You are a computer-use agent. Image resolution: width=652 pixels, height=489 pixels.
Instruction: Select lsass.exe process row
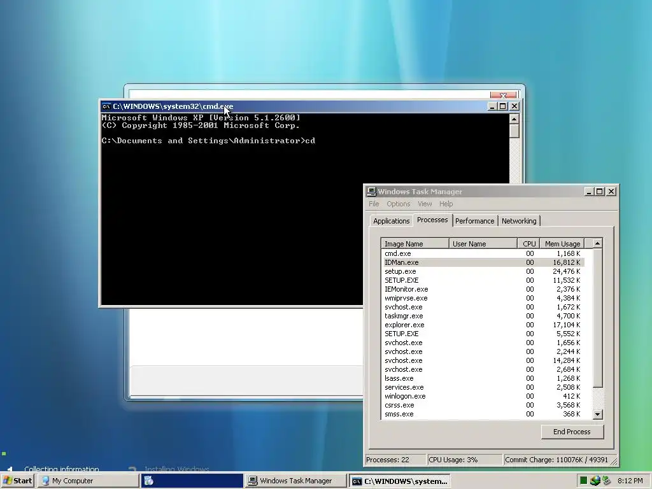[483, 379]
